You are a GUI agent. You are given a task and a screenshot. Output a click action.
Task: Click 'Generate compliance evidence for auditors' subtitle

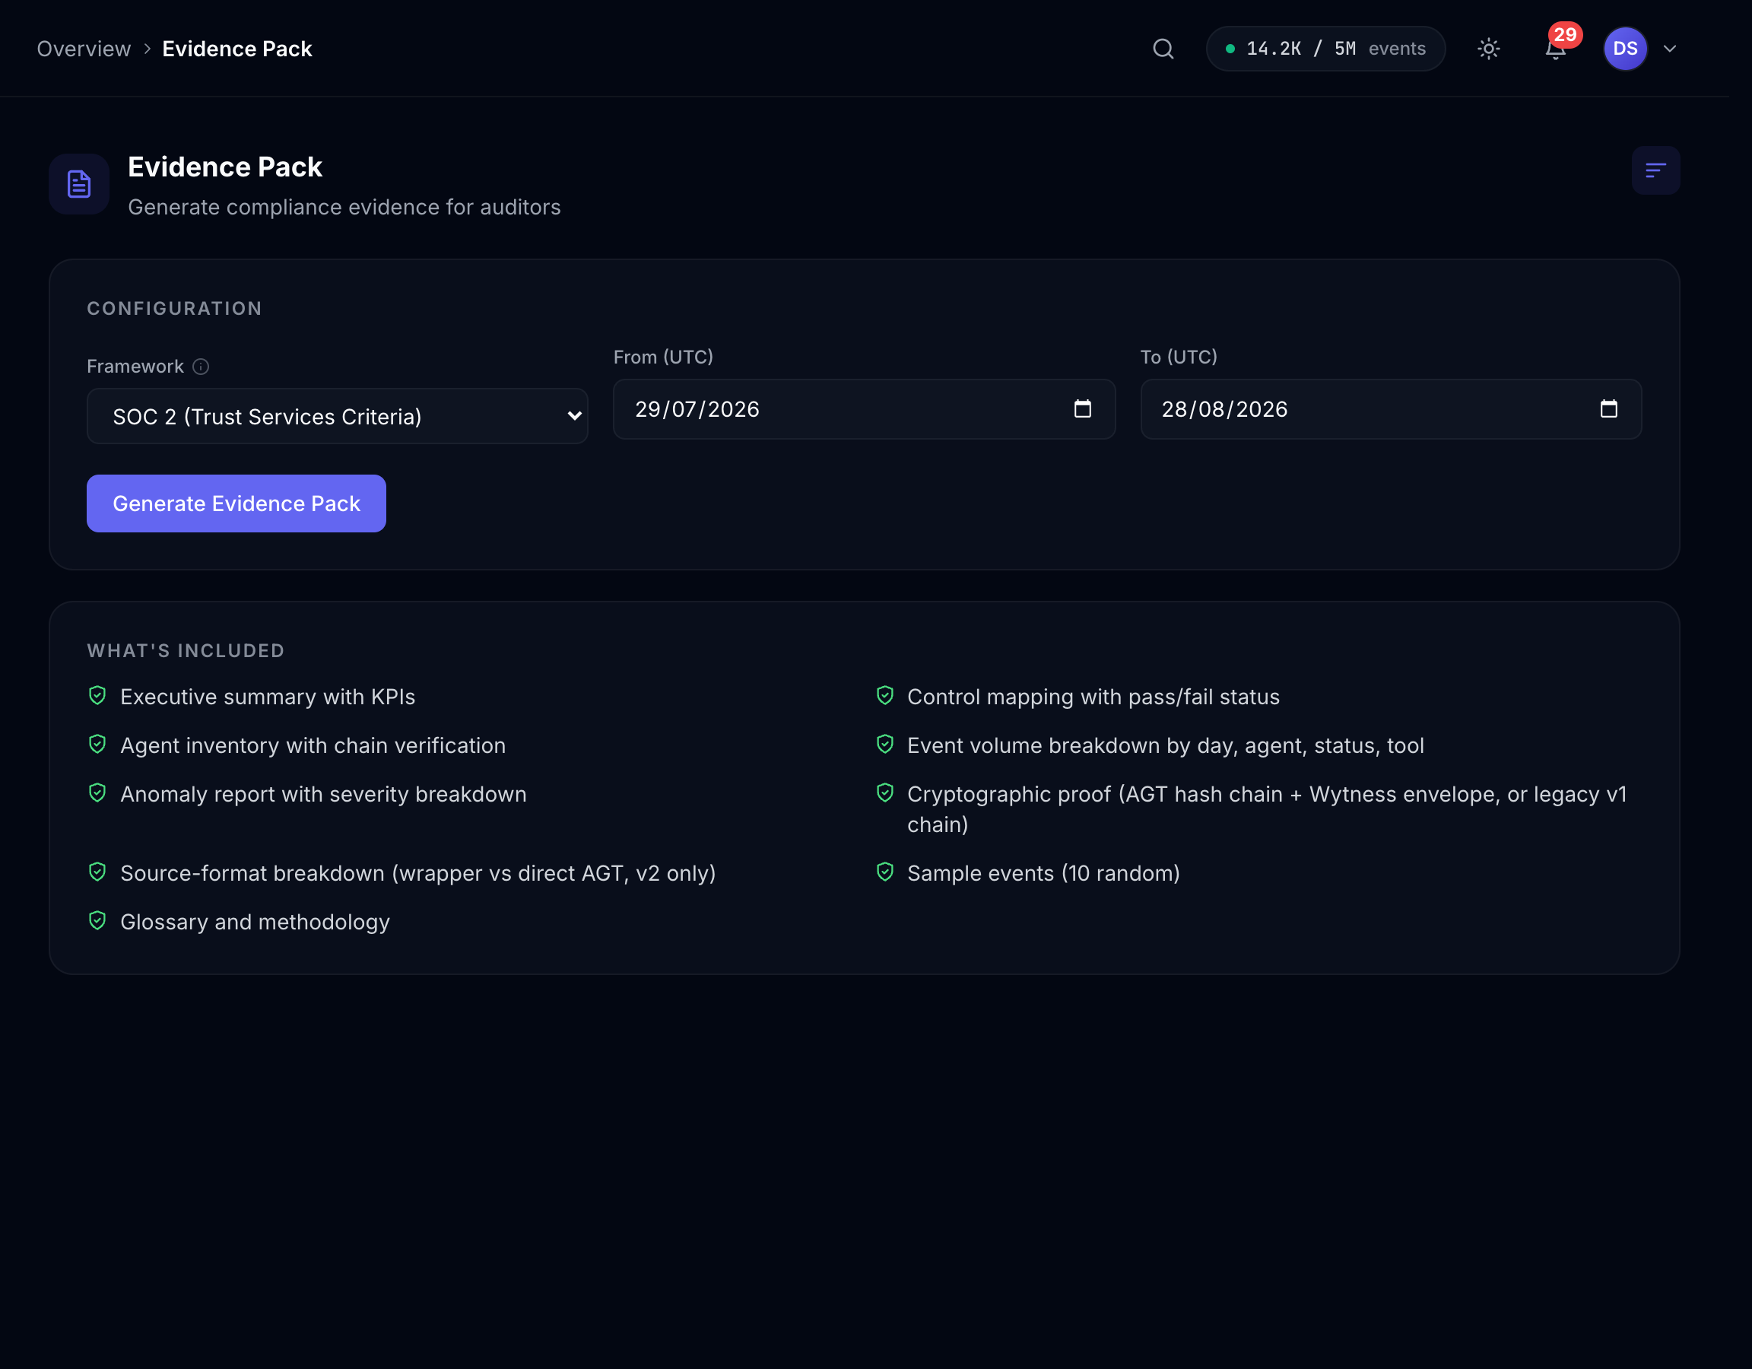pyautogui.click(x=344, y=207)
